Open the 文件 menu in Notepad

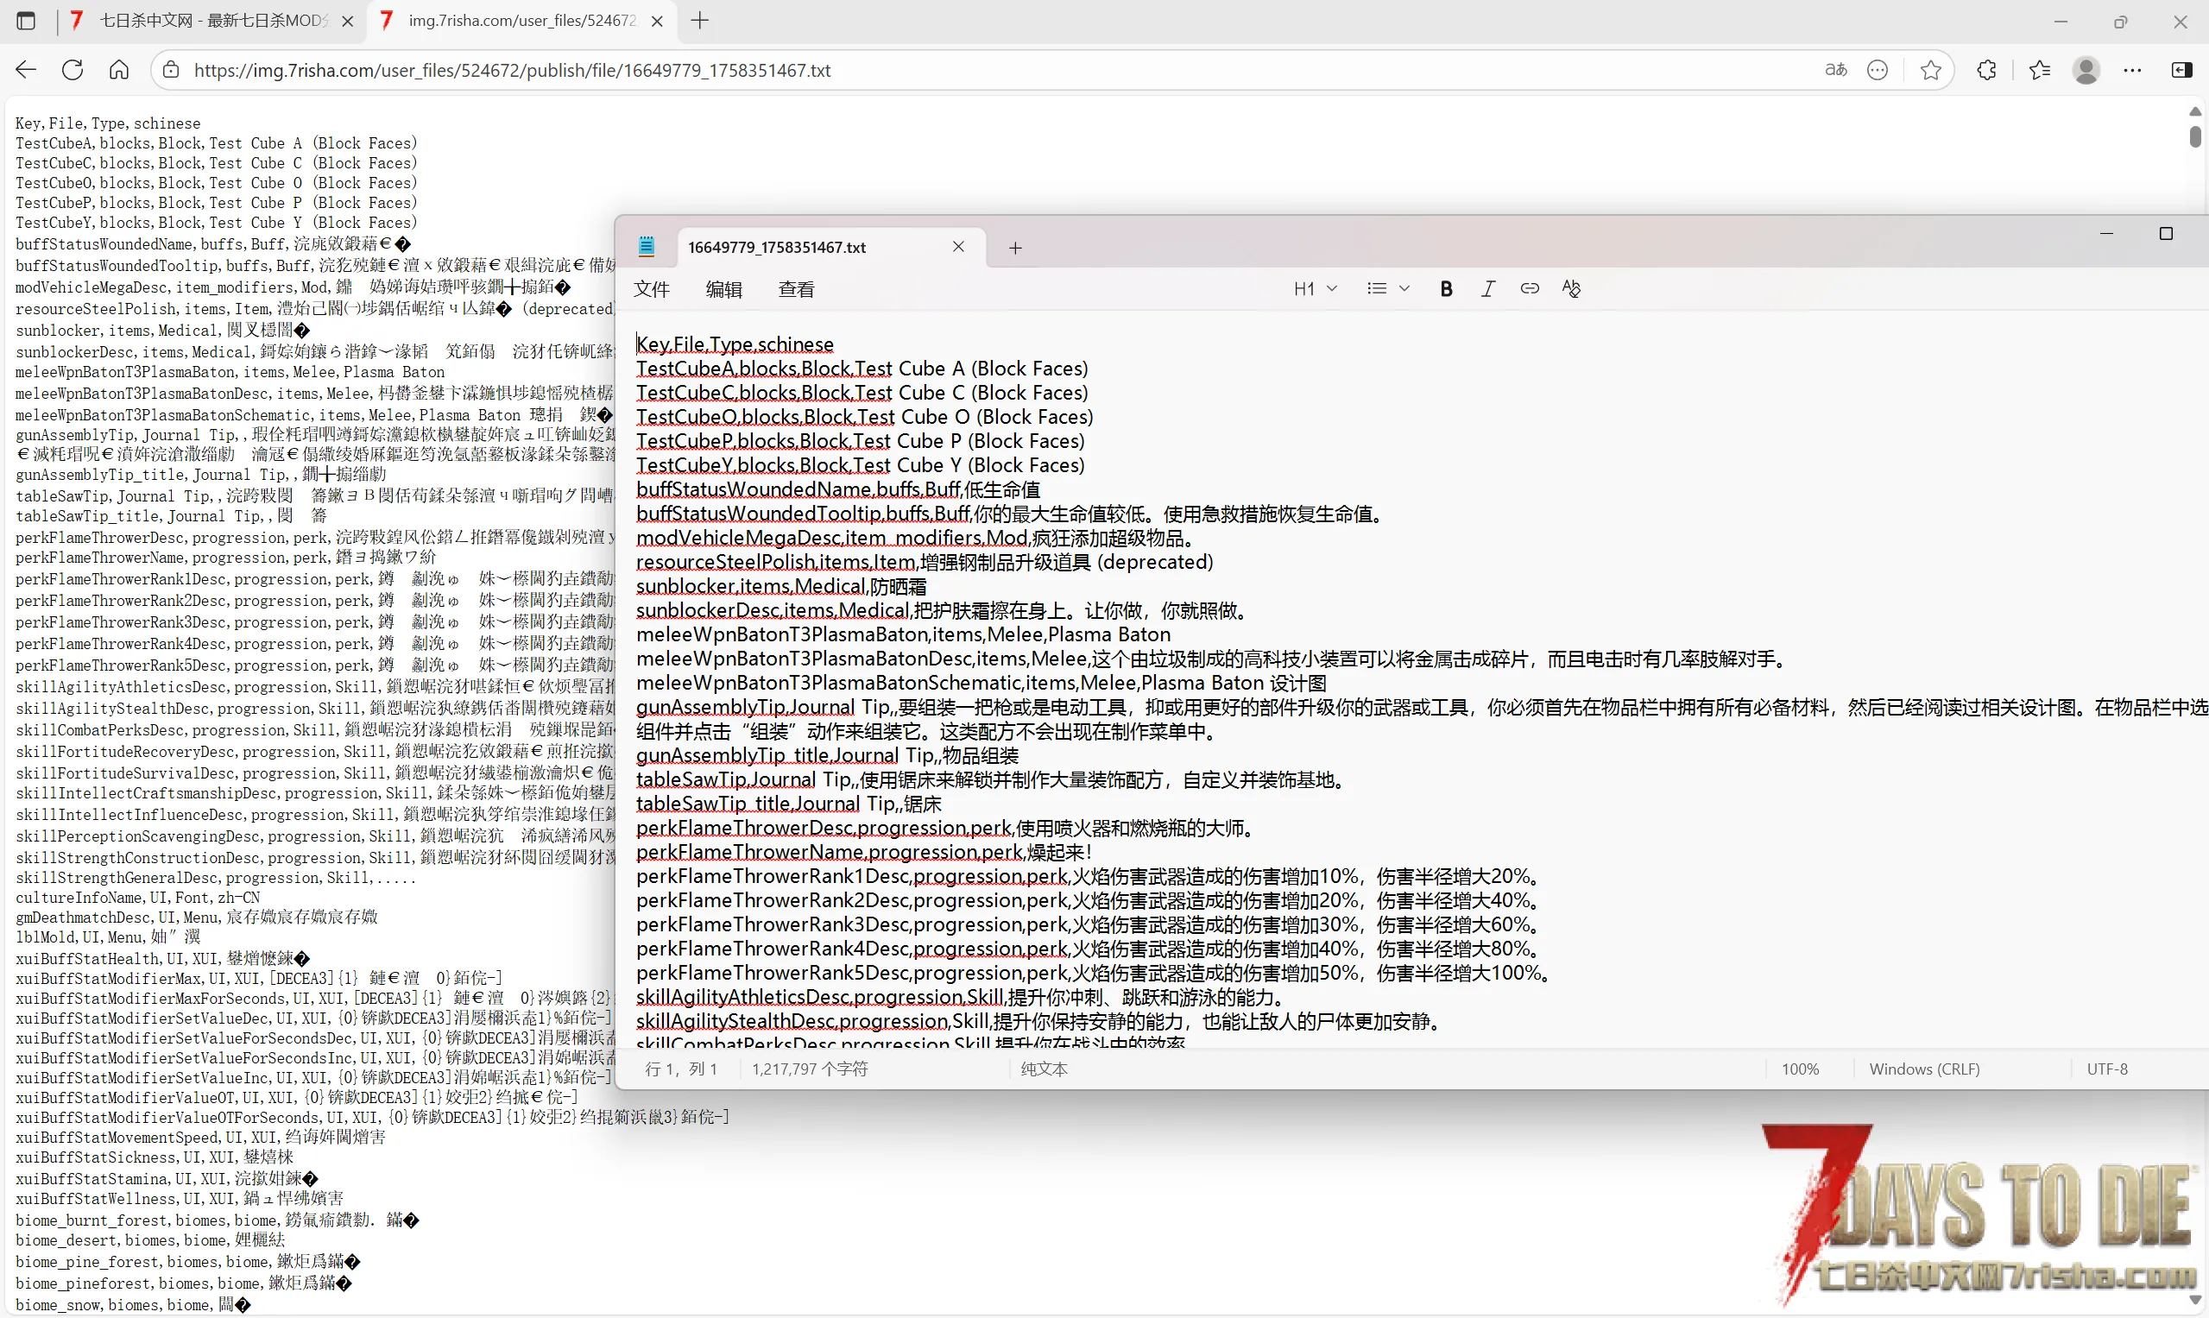[x=651, y=289]
